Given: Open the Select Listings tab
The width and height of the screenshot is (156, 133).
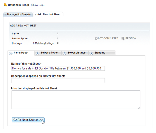Looking at the screenshot, I should pyautogui.click(x=75, y=53).
